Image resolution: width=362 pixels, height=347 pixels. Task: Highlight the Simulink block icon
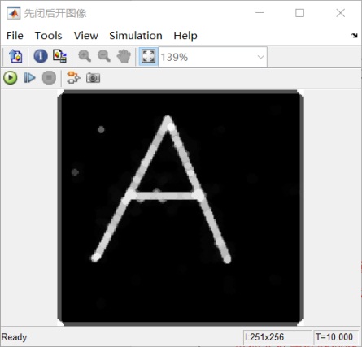pyautogui.click(x=73, y=78)
